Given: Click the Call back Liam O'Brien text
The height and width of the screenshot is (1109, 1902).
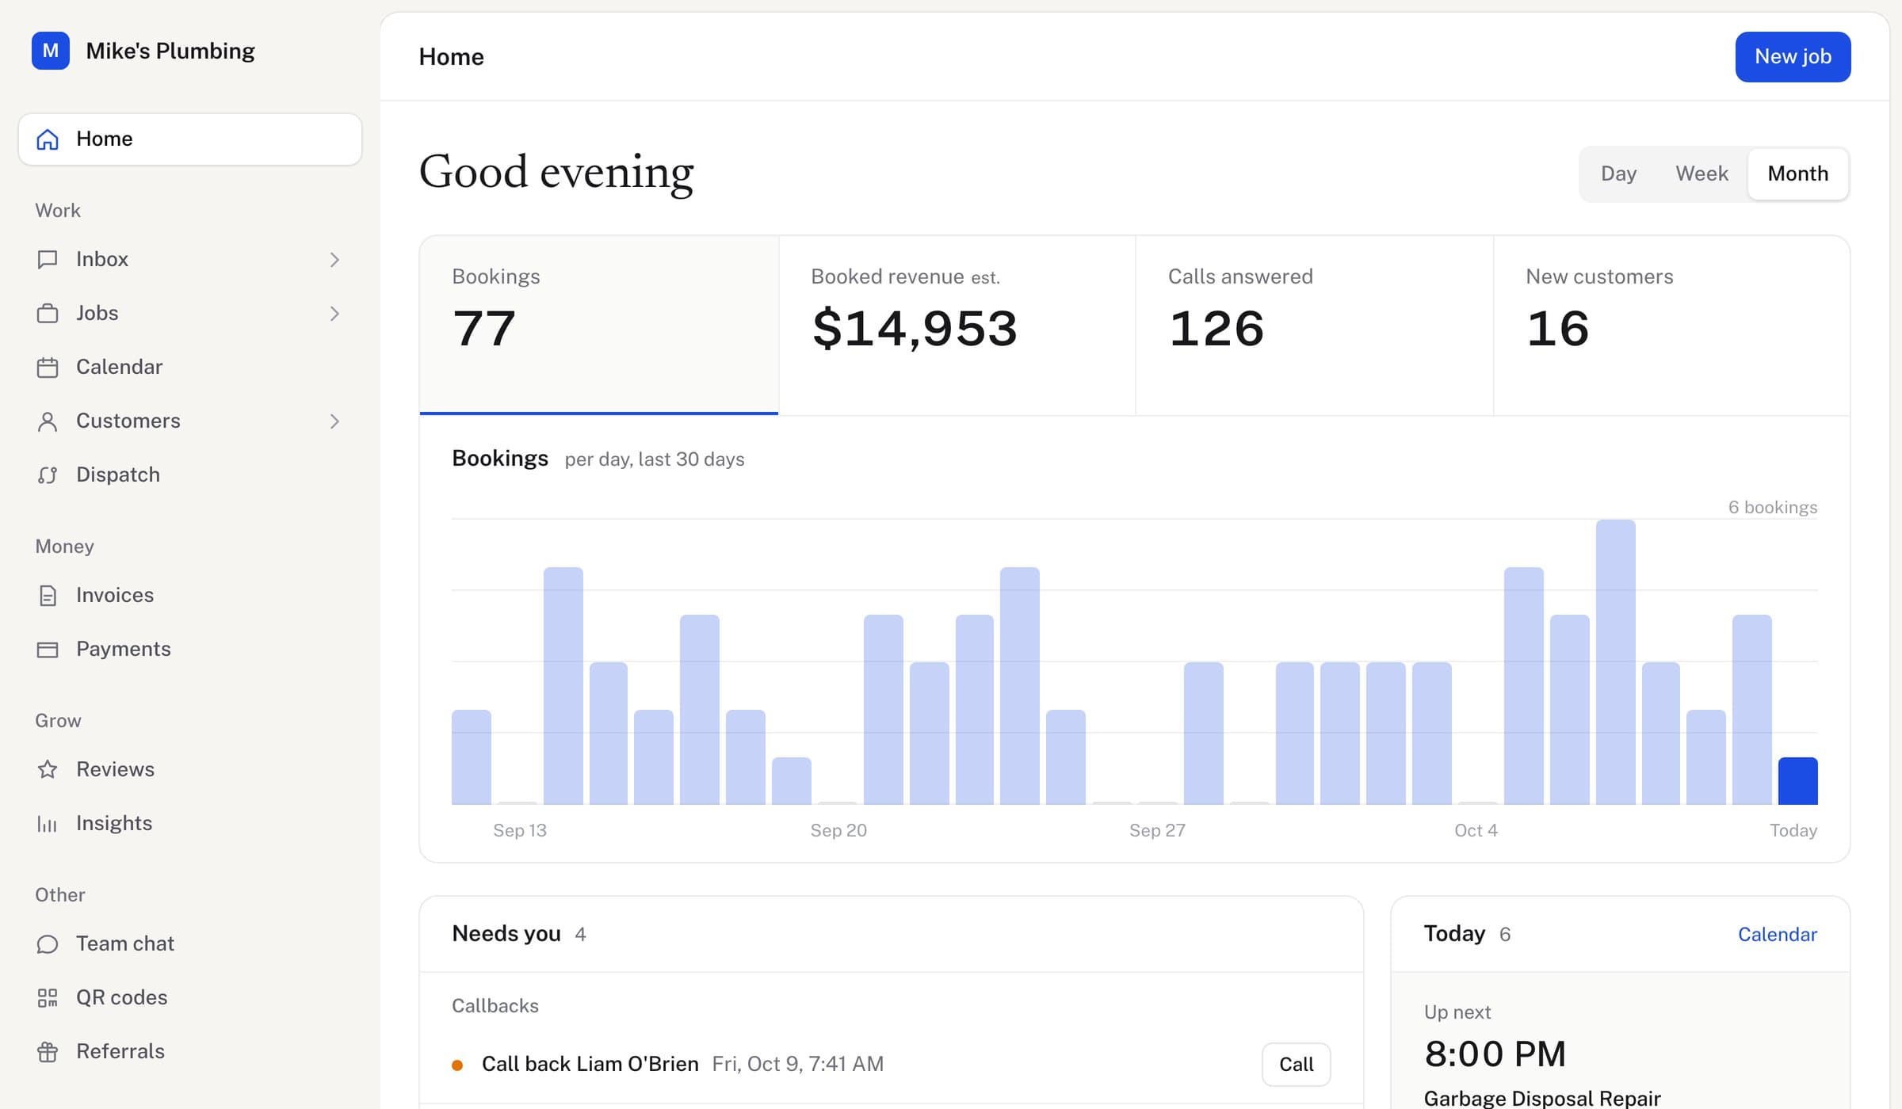Looking at the screenshot, I should coord(590,1064).
